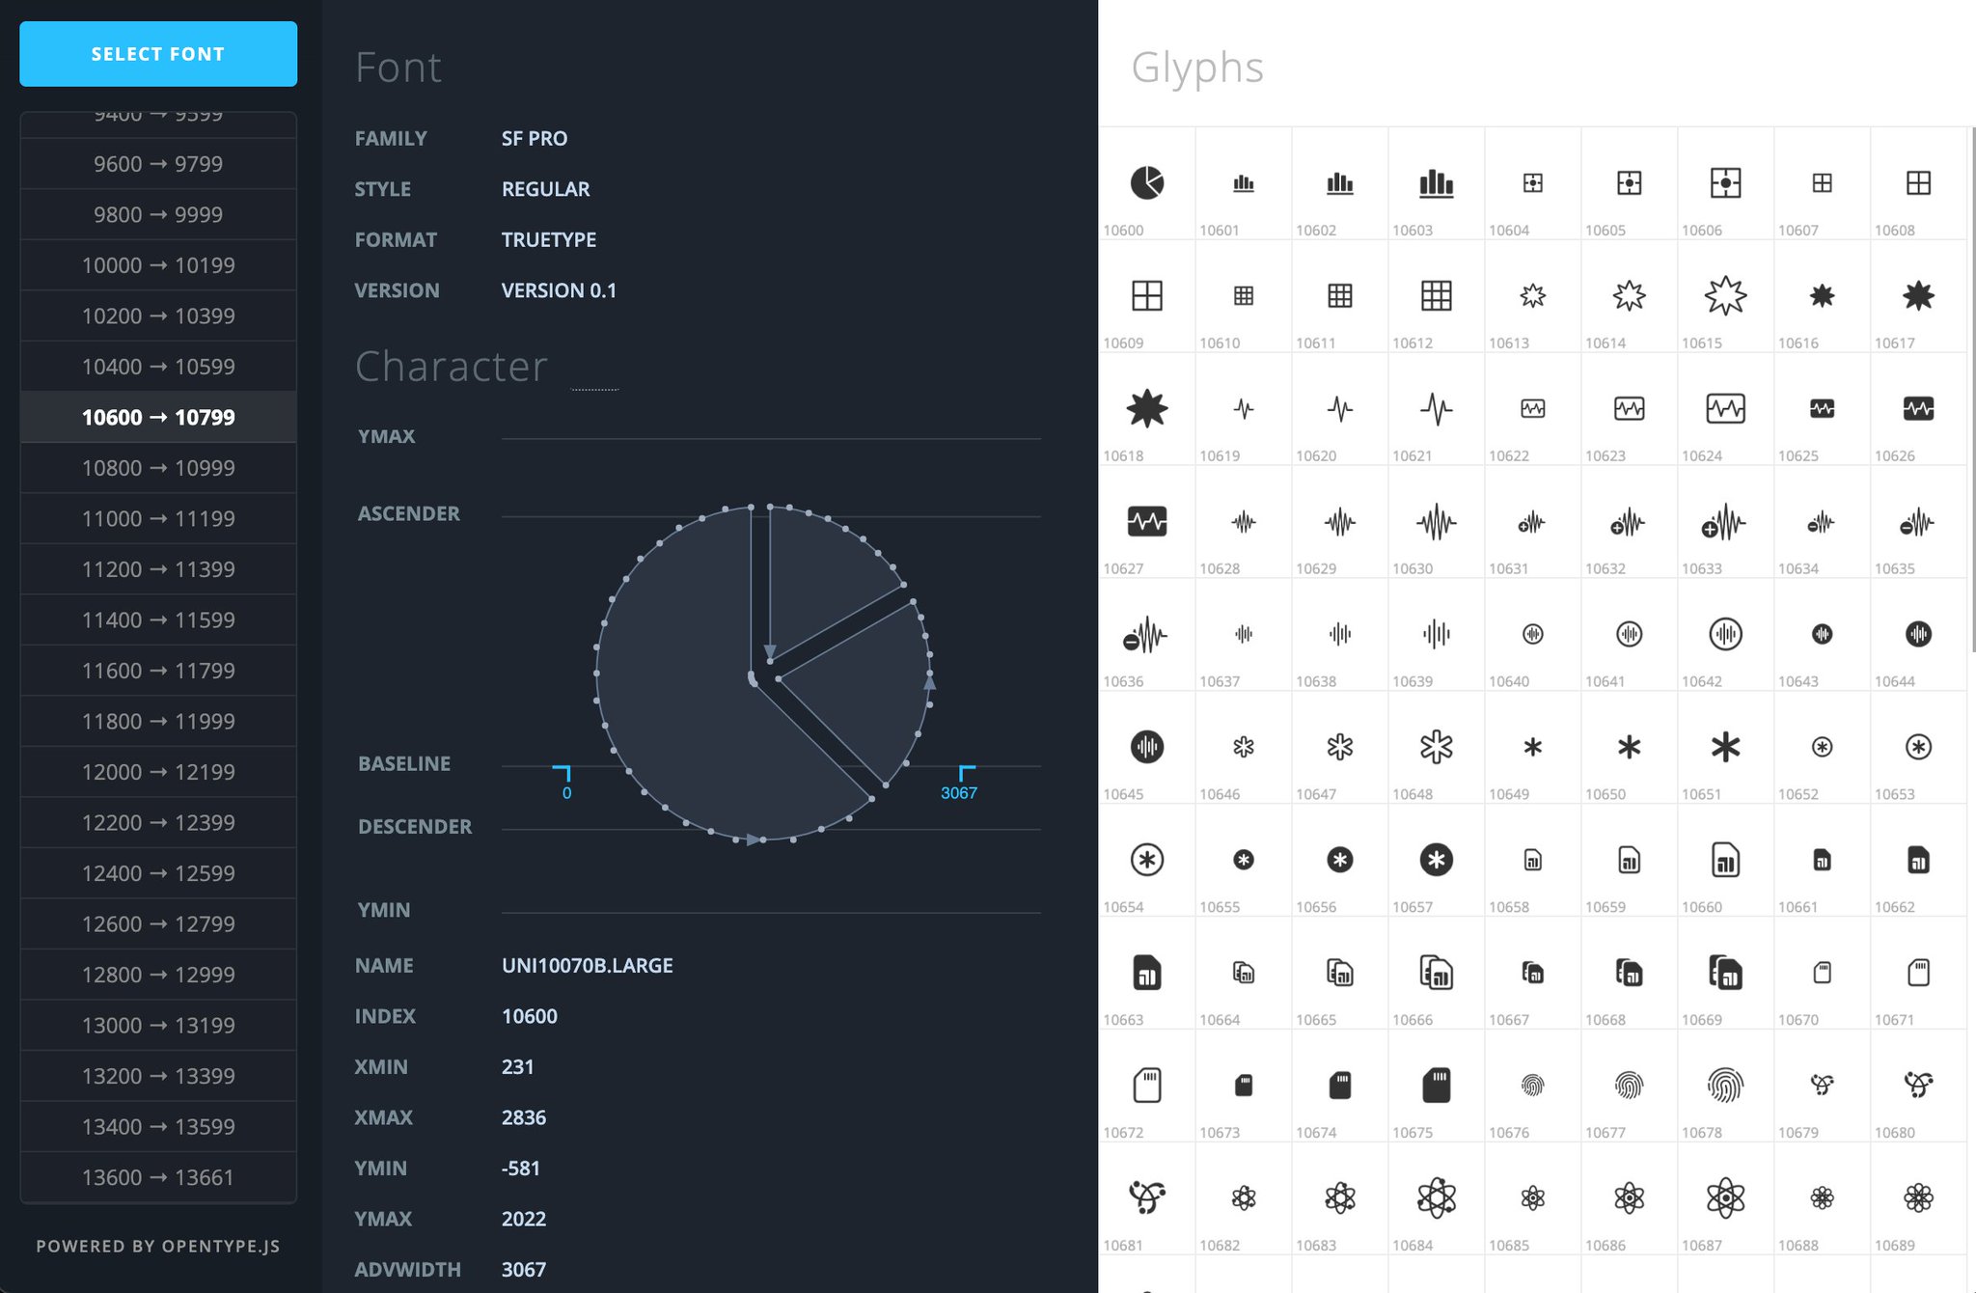Go to range 10800 → 10999
1976x1293 pixels.
(158, 468)
